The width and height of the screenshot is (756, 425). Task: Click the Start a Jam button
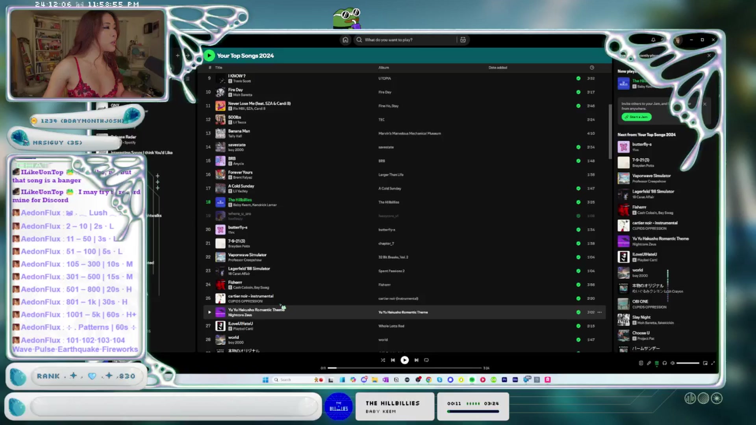[636, 117]
